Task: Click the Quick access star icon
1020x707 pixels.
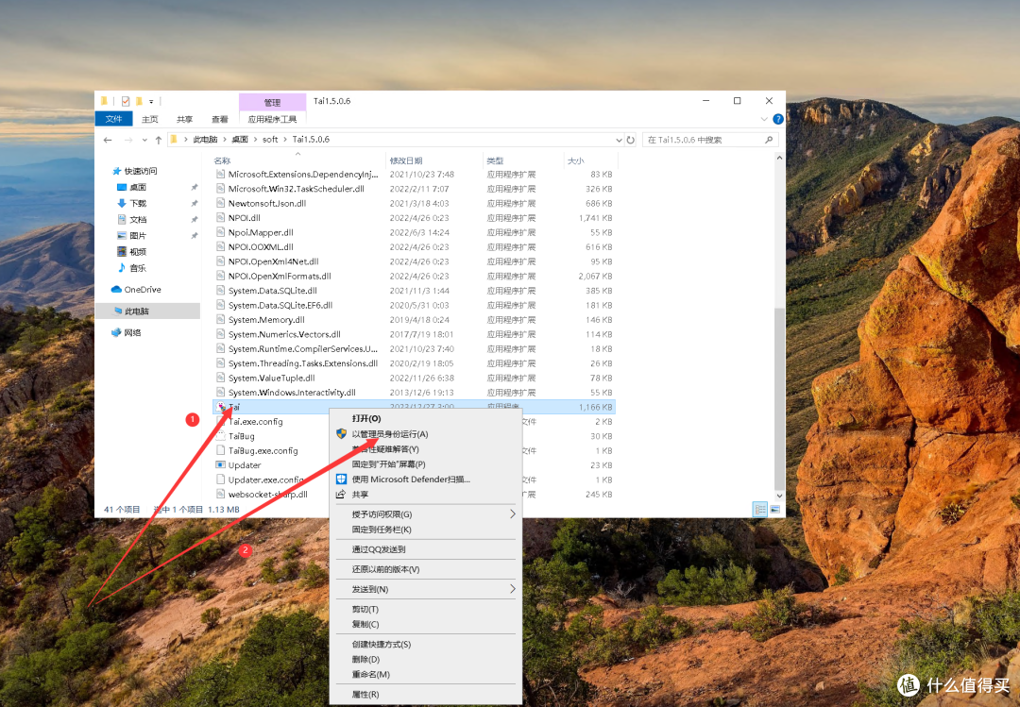Action: click(x=117, y=171)
